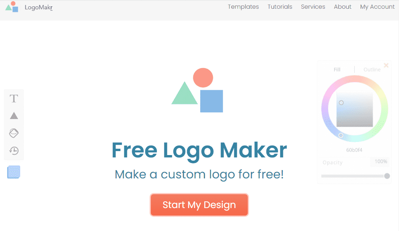Open the graphics search gem icon
This screenshot has height=231, width=399.
(x=14, y=133)
